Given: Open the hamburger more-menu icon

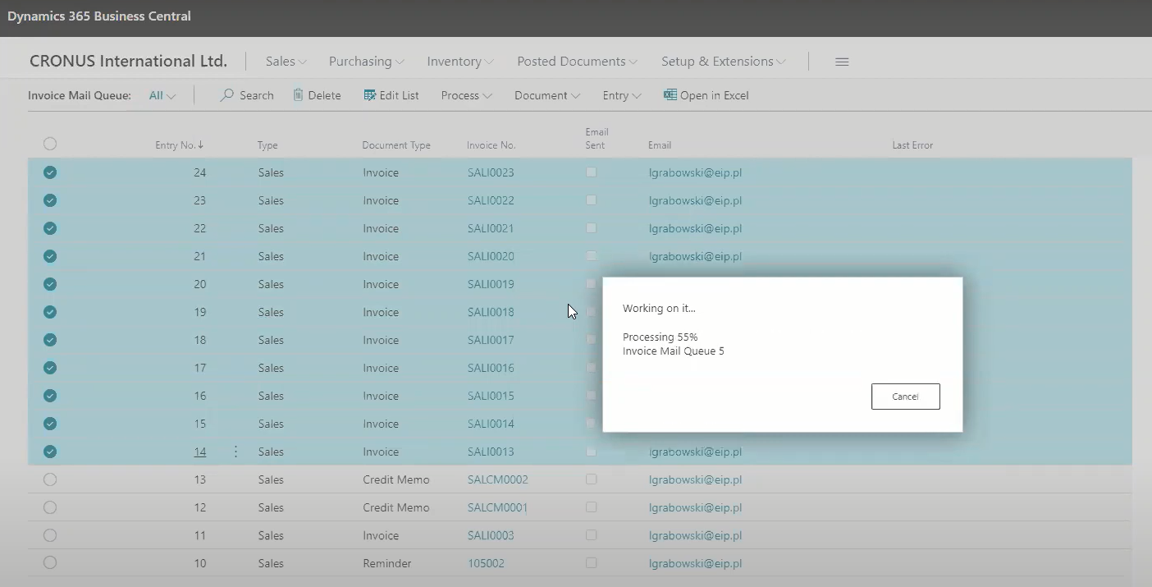Looking at the screenshot, I should (842, 62).
